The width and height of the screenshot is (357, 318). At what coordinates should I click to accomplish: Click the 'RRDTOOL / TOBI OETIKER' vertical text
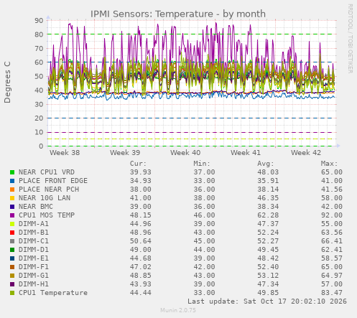tap(350, 39)
